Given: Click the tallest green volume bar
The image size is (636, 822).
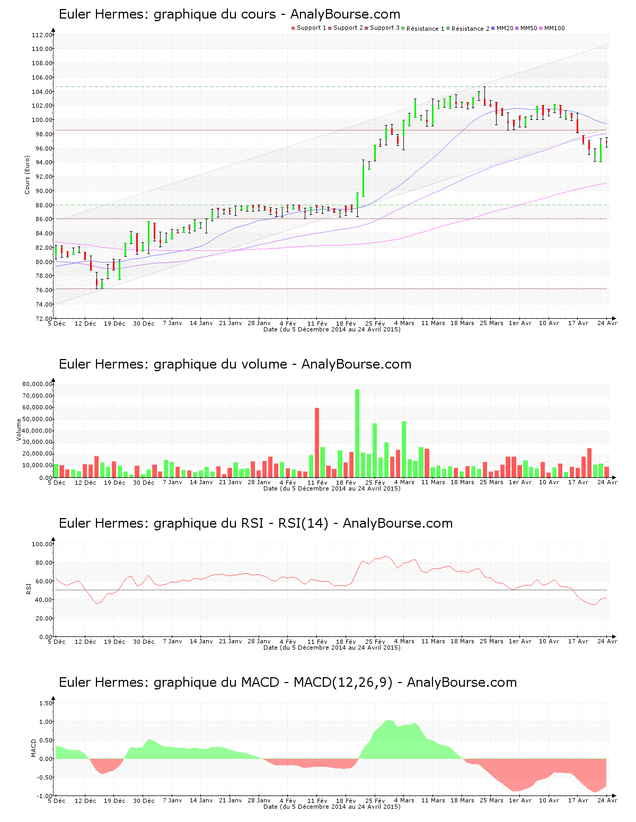Looking at the screenshot, I should 357,433.
